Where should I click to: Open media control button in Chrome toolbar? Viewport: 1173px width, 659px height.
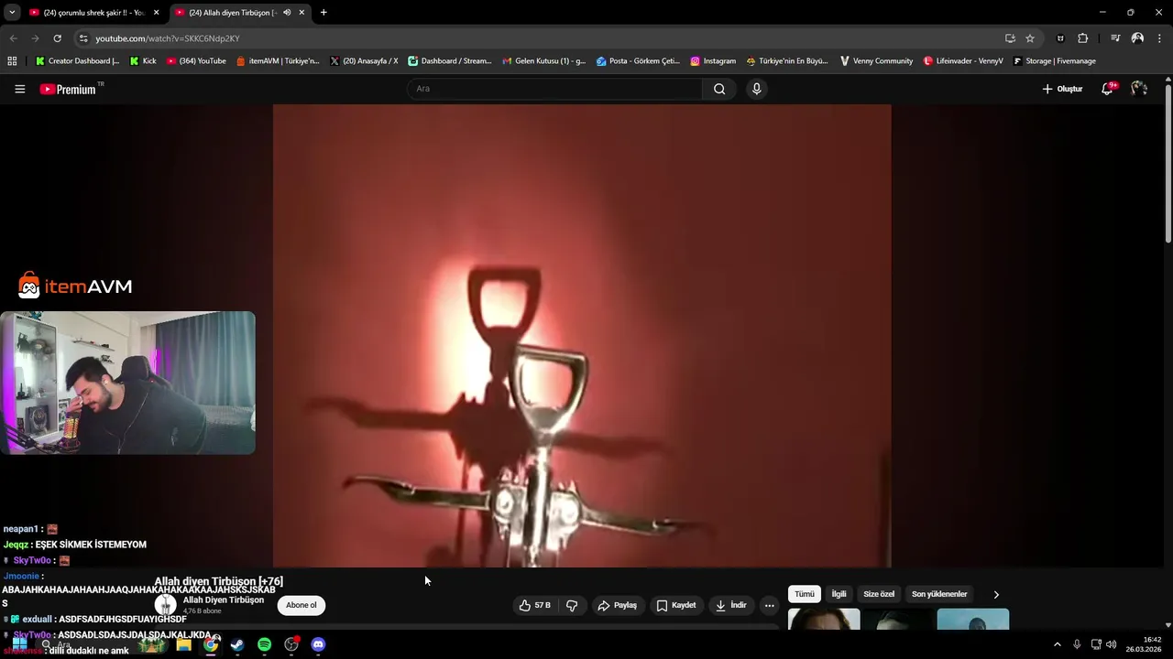pyautogui.click(x=1115, y=38)
